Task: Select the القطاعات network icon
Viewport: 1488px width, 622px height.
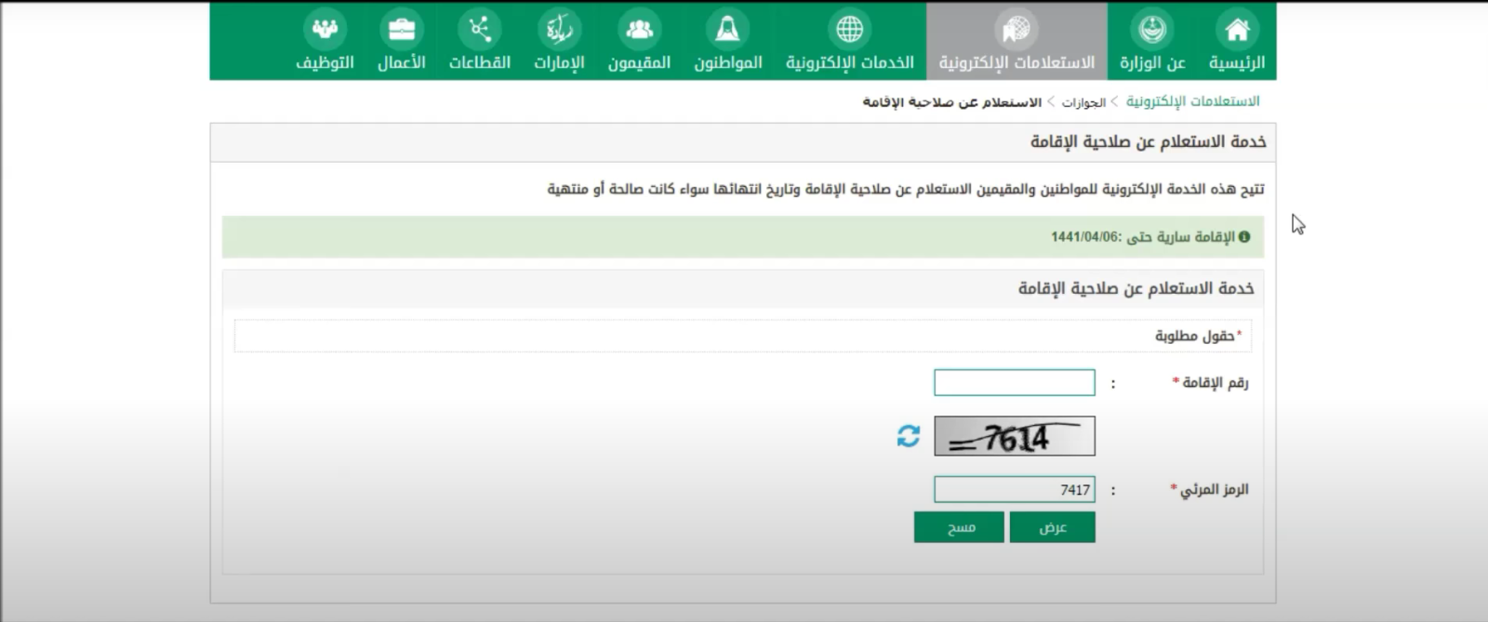Action: 480,30
